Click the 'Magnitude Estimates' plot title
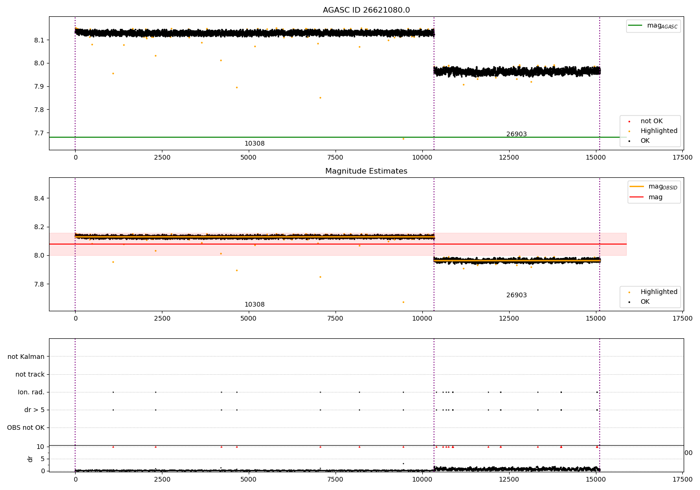700x490 pixels. coord(366,171)
